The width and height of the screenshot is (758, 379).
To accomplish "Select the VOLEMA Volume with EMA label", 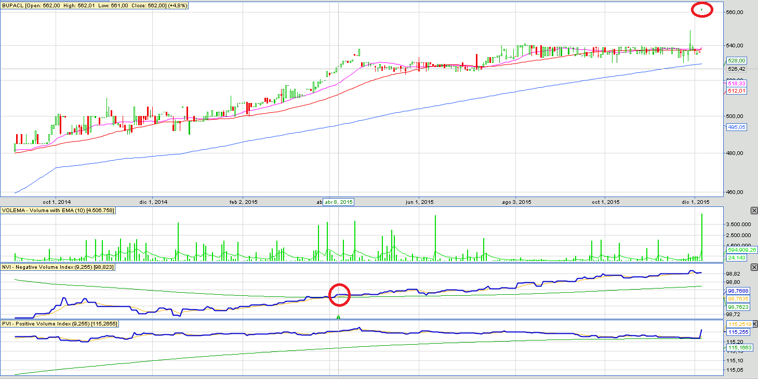I will point(58,211).
